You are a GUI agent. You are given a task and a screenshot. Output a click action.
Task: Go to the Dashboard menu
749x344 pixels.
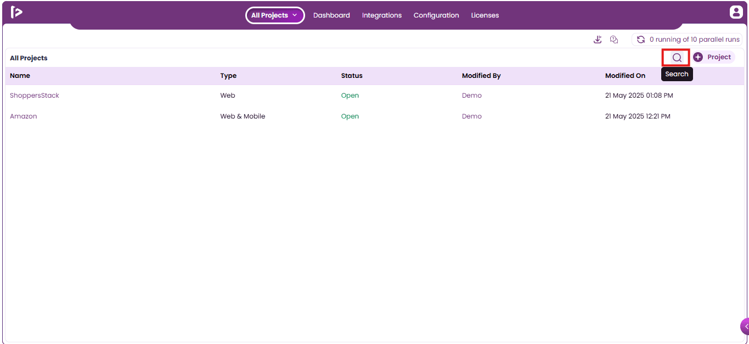[x=331, y=15]
